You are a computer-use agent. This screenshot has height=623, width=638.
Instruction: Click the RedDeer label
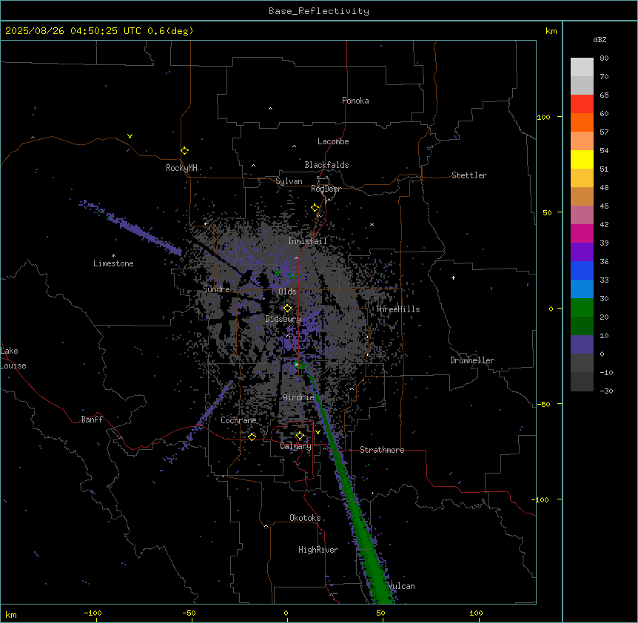coord(326,189)
